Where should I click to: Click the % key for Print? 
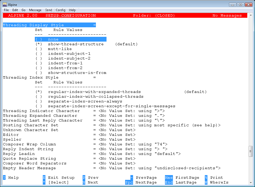point(206,177)
